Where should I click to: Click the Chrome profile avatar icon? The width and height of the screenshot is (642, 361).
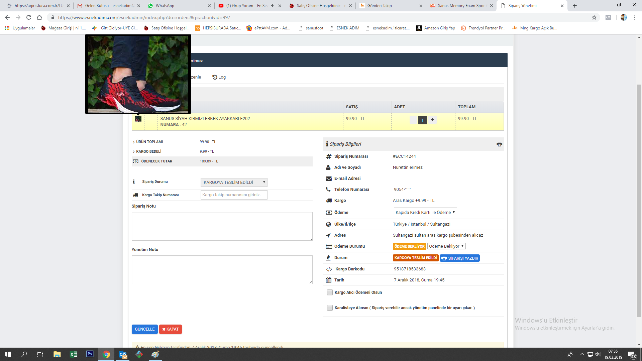point(624,17)
